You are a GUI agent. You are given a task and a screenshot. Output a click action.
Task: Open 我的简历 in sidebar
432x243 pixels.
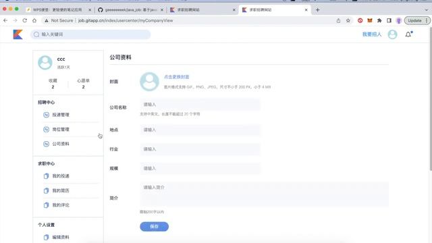(x=61, y=190)
